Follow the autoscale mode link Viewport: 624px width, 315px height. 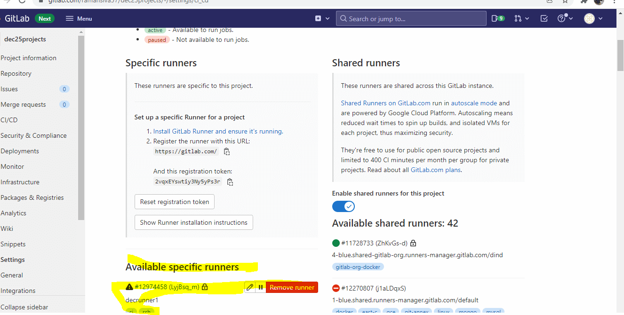point(474,103)
